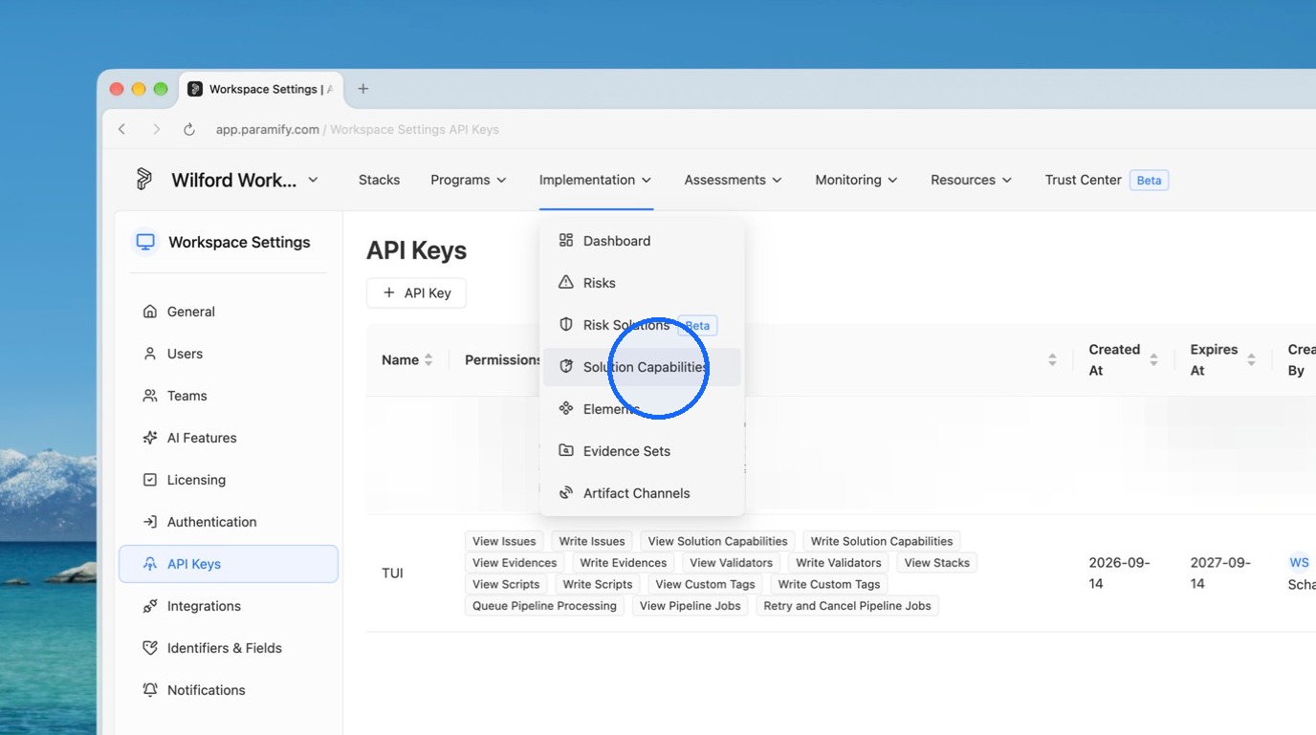Click the AI Features sparkle icon
Image resolution: width=1316 pixels, height=735 pixels.
click(x=150, y=438)
